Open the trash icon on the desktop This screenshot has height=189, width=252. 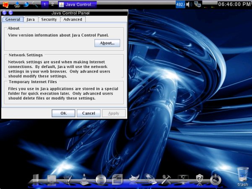(x=242, y=174)
